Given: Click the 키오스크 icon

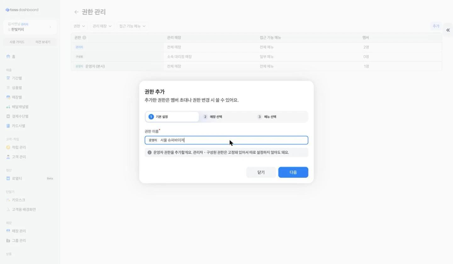Looking at the screenshot, I should (x=8, y=200).
